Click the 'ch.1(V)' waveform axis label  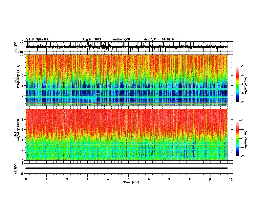click(x=16, y=47)
